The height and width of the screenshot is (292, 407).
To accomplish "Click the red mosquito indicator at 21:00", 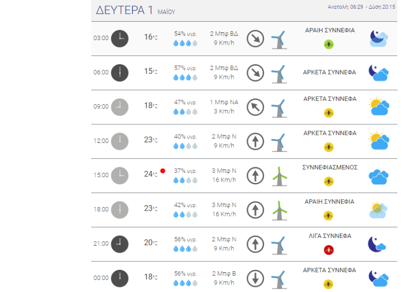I will [329, 250].
